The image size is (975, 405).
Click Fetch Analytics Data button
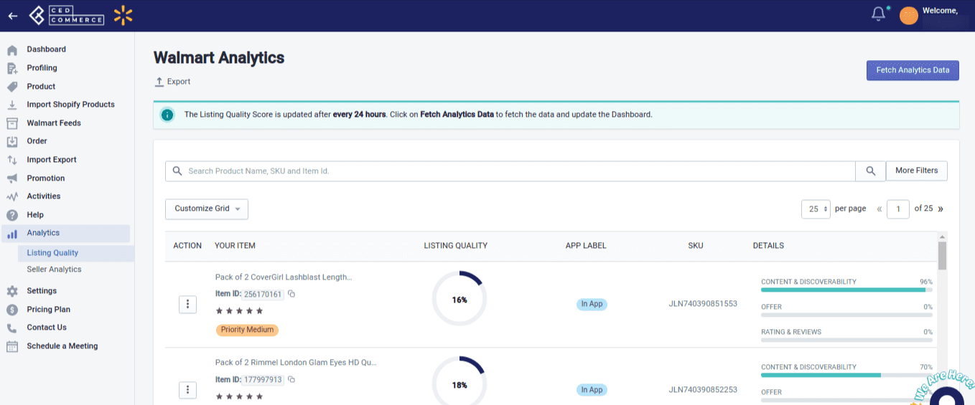[913, 70]
